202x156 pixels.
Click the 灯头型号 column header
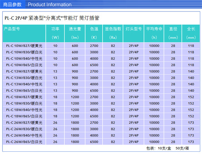134,29
